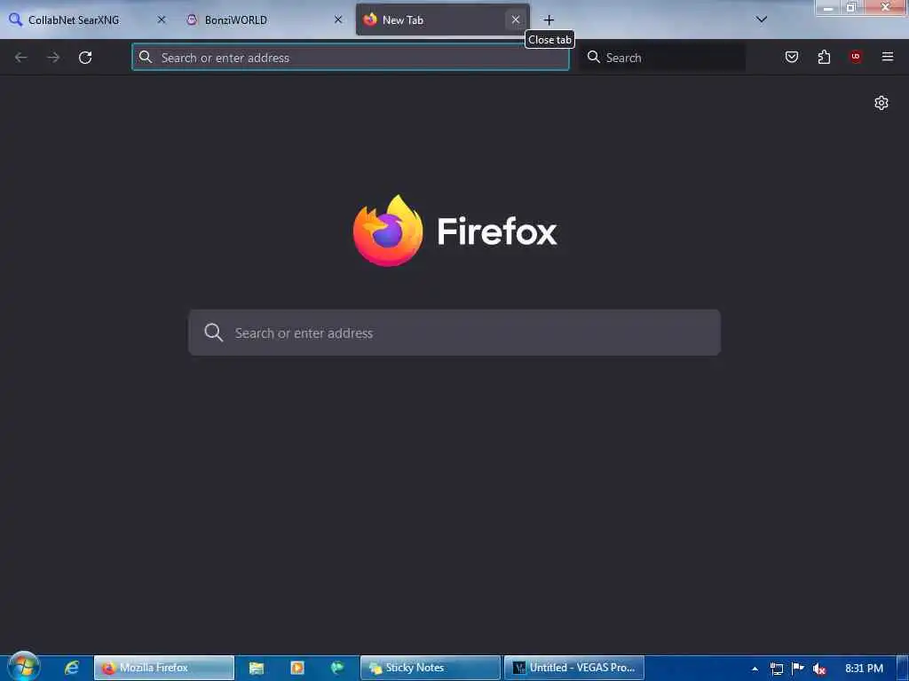Screen dimensions: 909x681
Task: Open Windows Explorer from taskbar
Action: [x=257, y=668]
